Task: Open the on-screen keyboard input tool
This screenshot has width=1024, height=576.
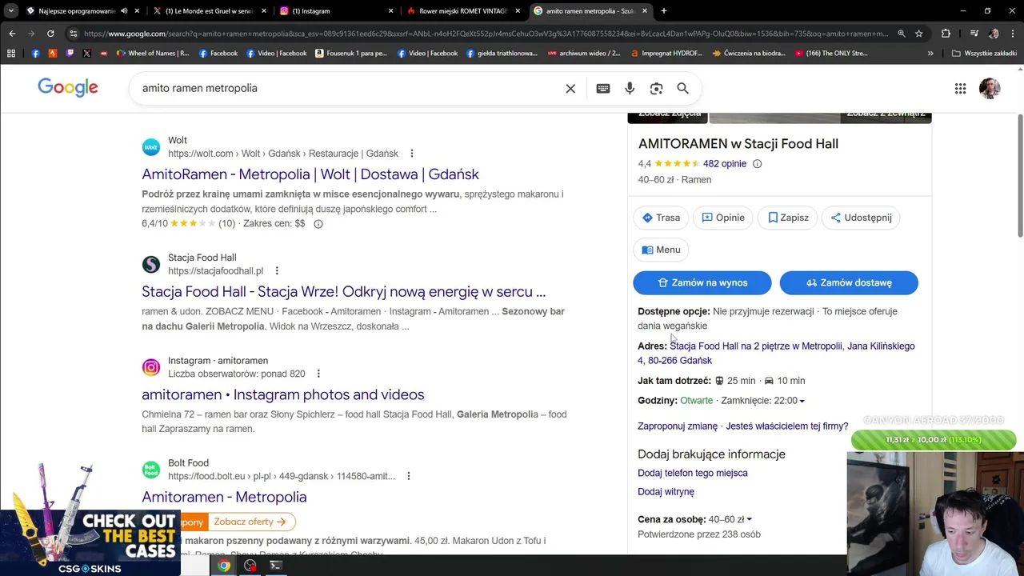Action: point(603,88)
